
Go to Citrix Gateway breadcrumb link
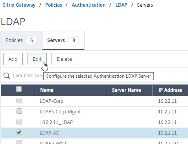19,5
